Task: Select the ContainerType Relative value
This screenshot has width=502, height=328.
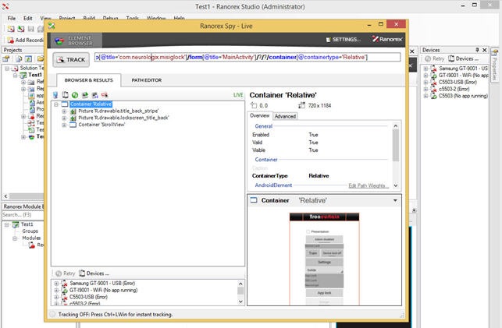Action: coord(319,175)
